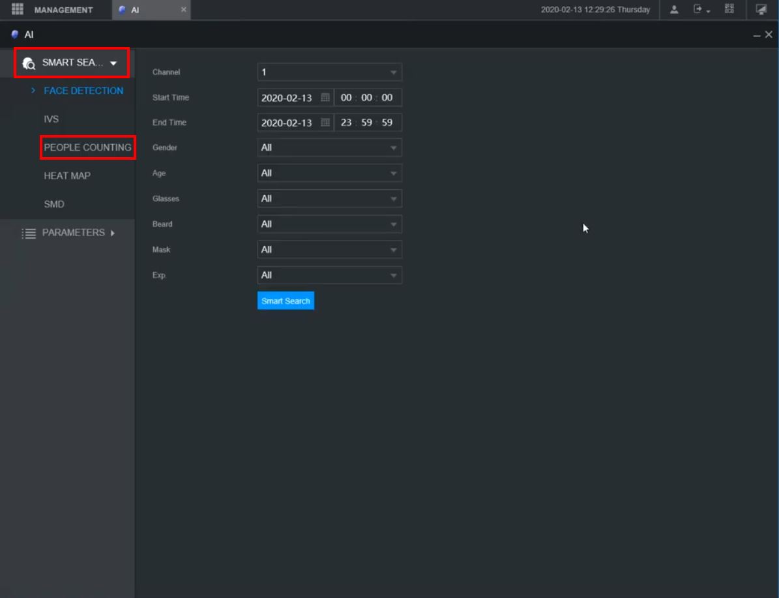The image size is (779, 598).
Task: Open the Age dropdown
Action: (329, 173)
